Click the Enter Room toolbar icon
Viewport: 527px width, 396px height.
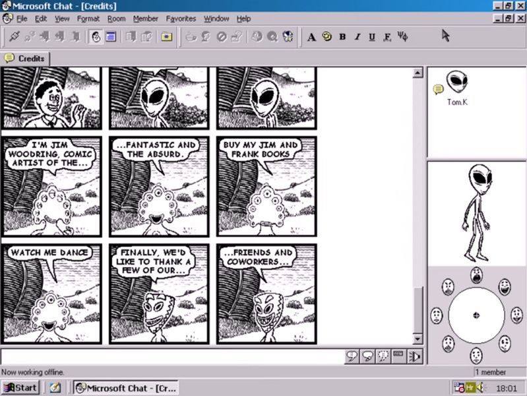point(45,36)
